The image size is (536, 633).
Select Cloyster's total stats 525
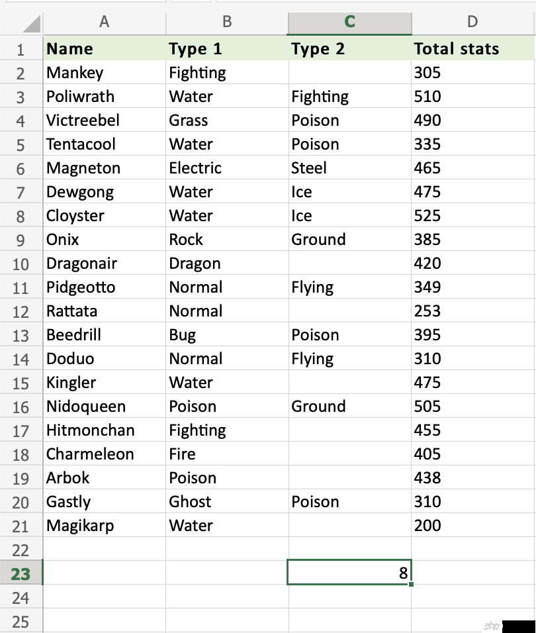tap(473, 215)
